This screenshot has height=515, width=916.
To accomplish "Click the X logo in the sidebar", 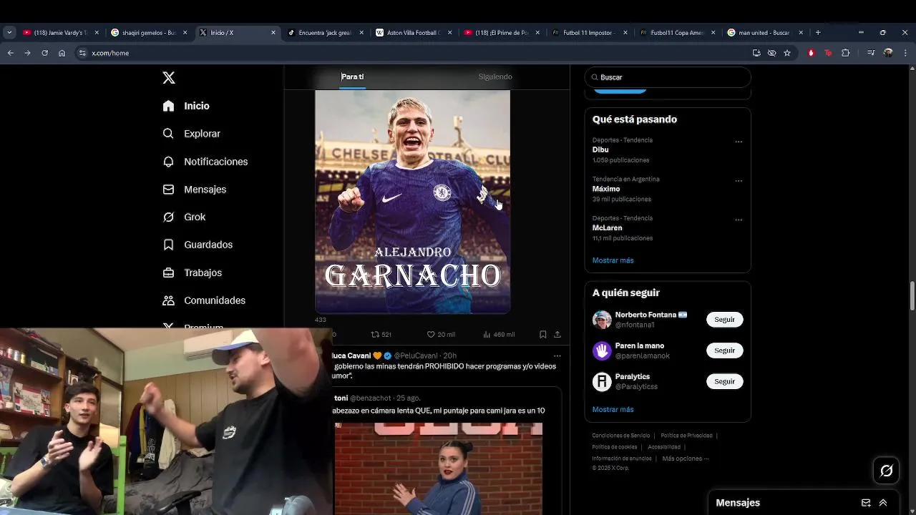I will (169, 78).
